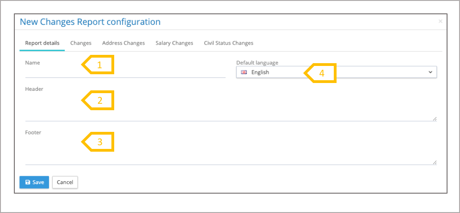This screenshot has height=213, width=460.
Task: Click the yellow callout marker numbered 1
Action: (x=98, y=65)
